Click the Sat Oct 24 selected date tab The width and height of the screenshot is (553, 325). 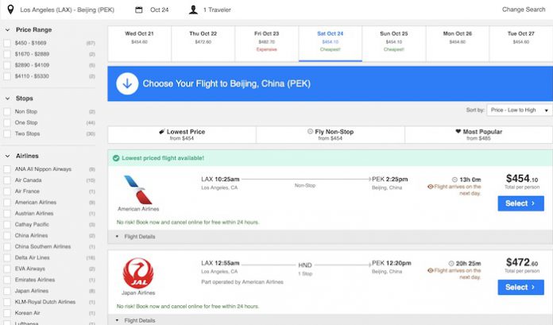330,44
